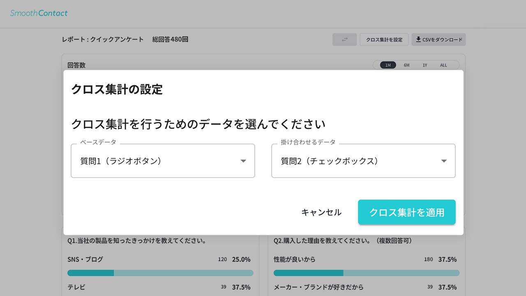Click the swap arrows button
The width and height of the screenshot is (526, 296).
tap(345, 39)
